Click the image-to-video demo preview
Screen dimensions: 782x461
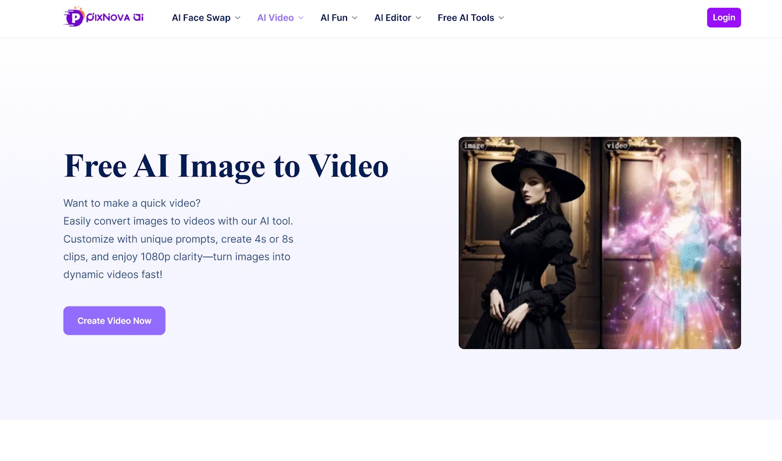[x=600, y=243]
